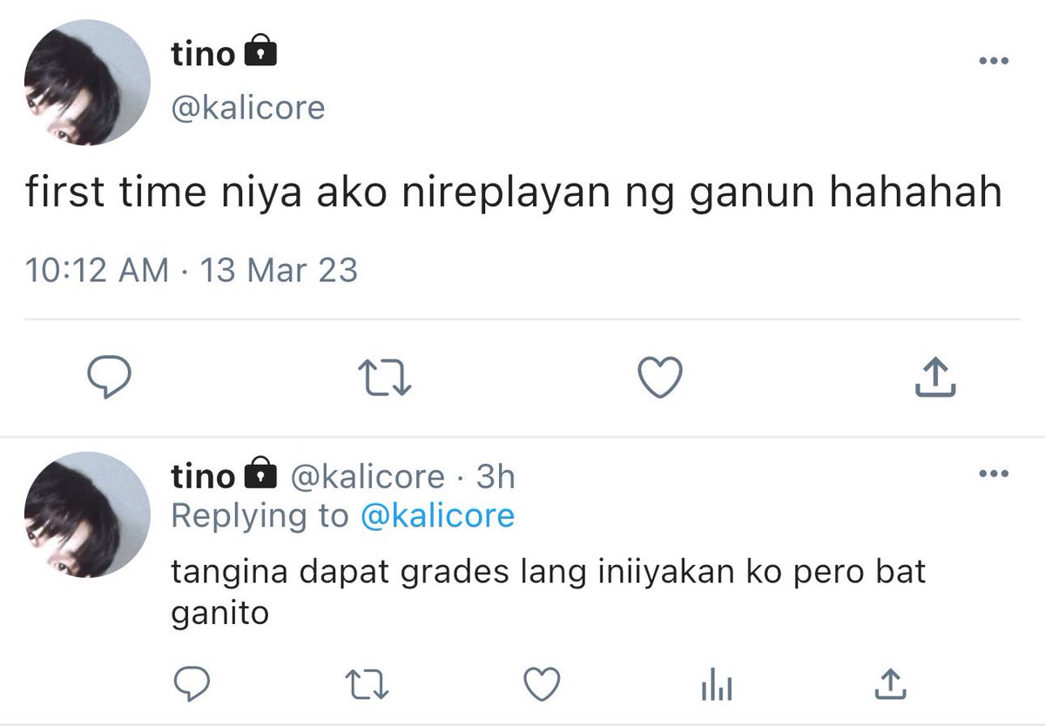Open the main tweet's more options menu
This screenshot has height=726, width=1045.
coord(994,61)
